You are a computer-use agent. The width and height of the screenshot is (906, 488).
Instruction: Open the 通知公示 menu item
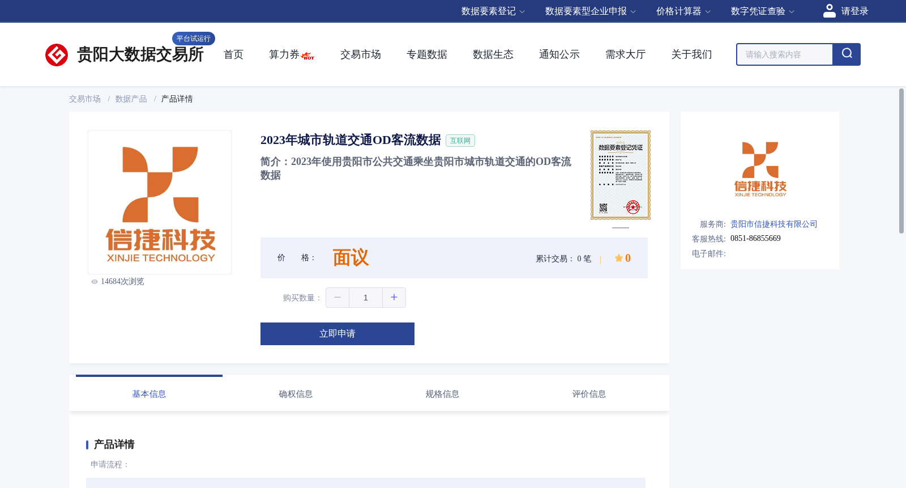coord(559,54)
